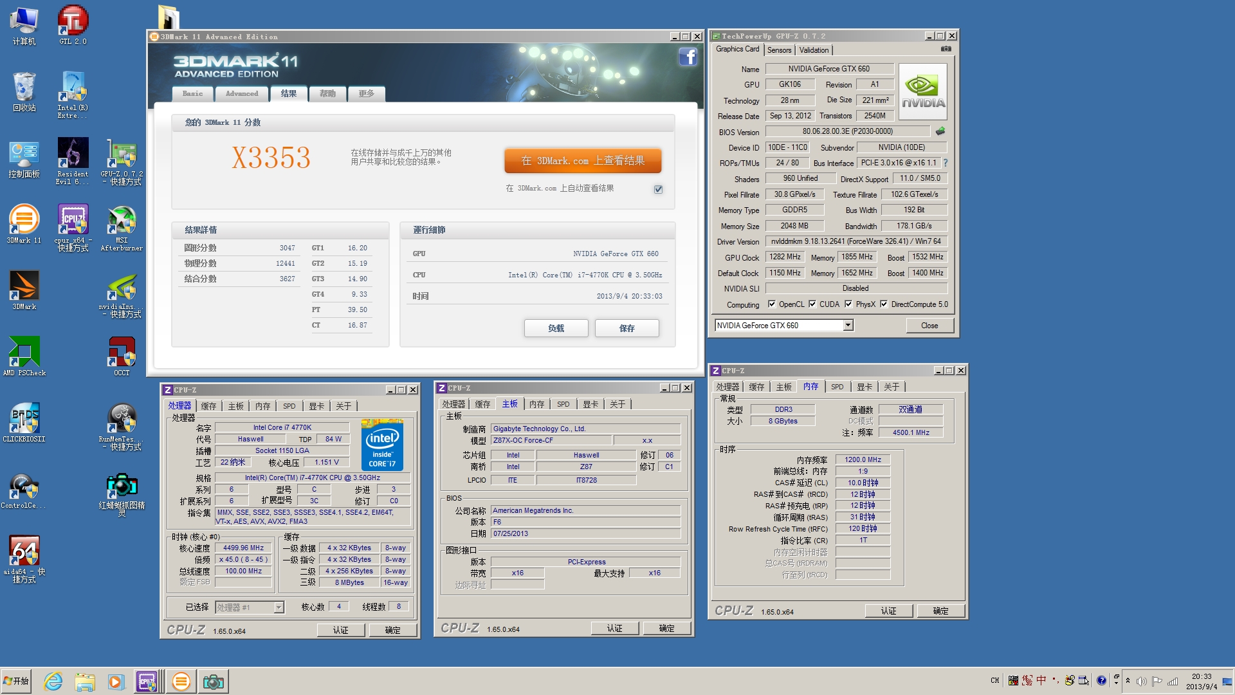This screenshot has height=695, width=1235.
Task: Launch the ControlCenter desktop icon
Action: pyautogui.click(x=24, y=490)
